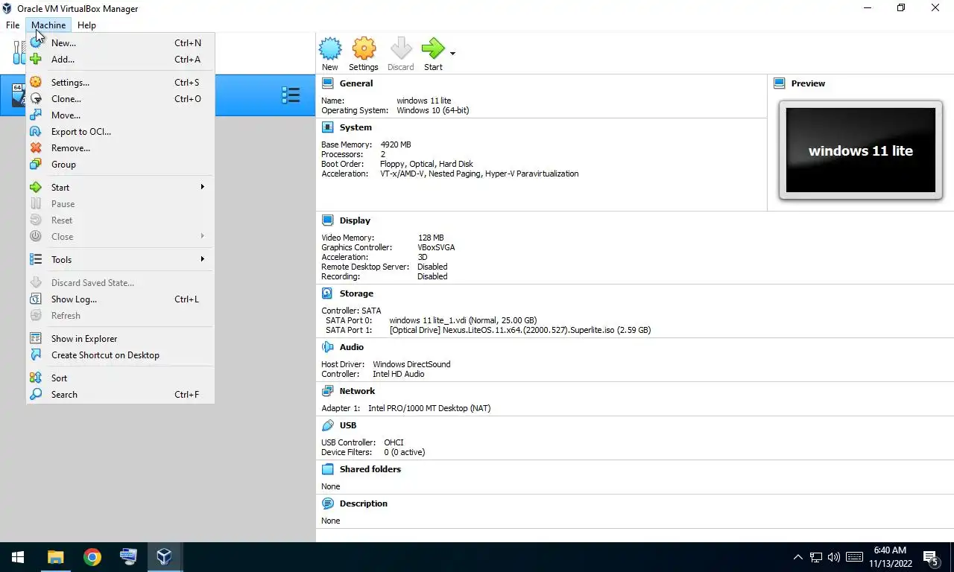Choose New... from the Machine menu
This screenshot has height=572, width=954.
120,43
